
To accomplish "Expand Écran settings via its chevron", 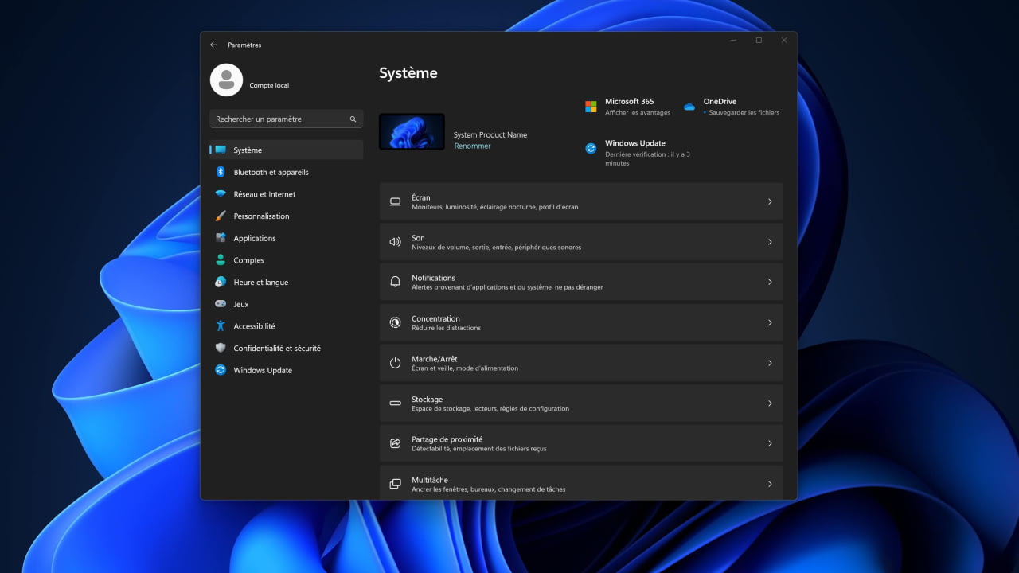I will (770, 202).
